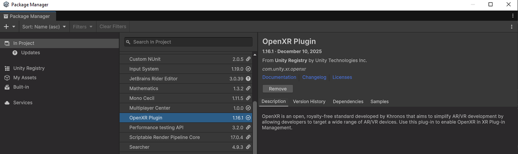
Task: Click the In Project sidebar icon
Action: pos(7,43)
